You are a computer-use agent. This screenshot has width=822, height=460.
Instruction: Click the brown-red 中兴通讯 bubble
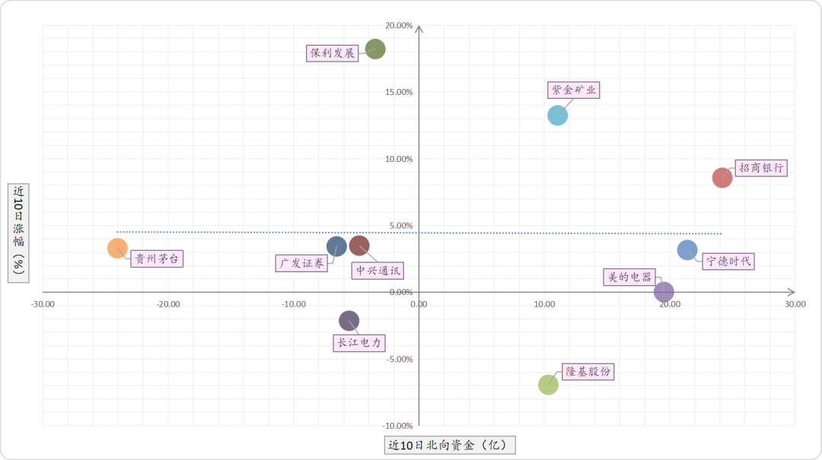pyautogui.click(x=359, y=245)
